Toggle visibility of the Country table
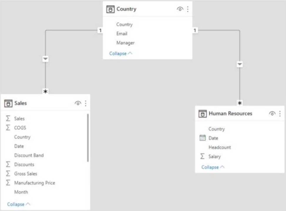This screenshot has width=286, height=211. click(x=180, y=9)
